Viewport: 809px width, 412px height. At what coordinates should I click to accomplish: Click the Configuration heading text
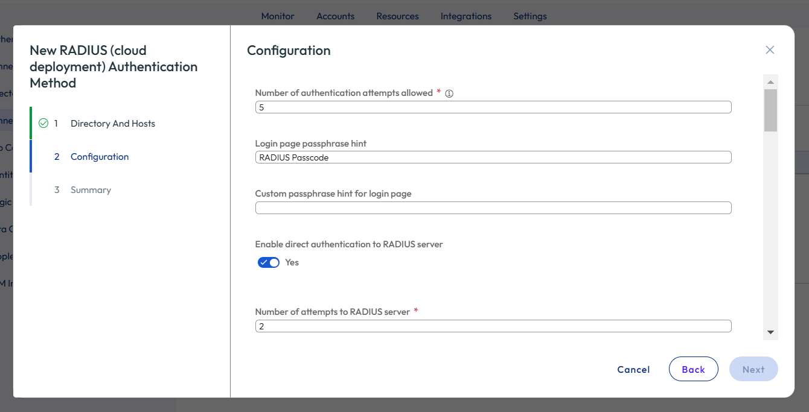(x=289, y=51)
